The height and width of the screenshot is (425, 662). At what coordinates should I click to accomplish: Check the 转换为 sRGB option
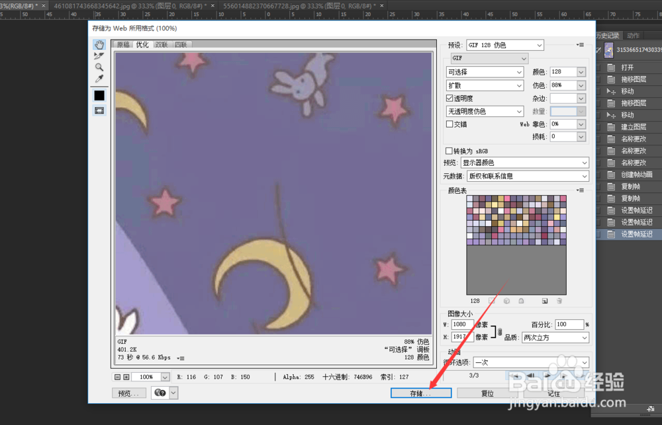pyautogui.click(x=449, y=151)
